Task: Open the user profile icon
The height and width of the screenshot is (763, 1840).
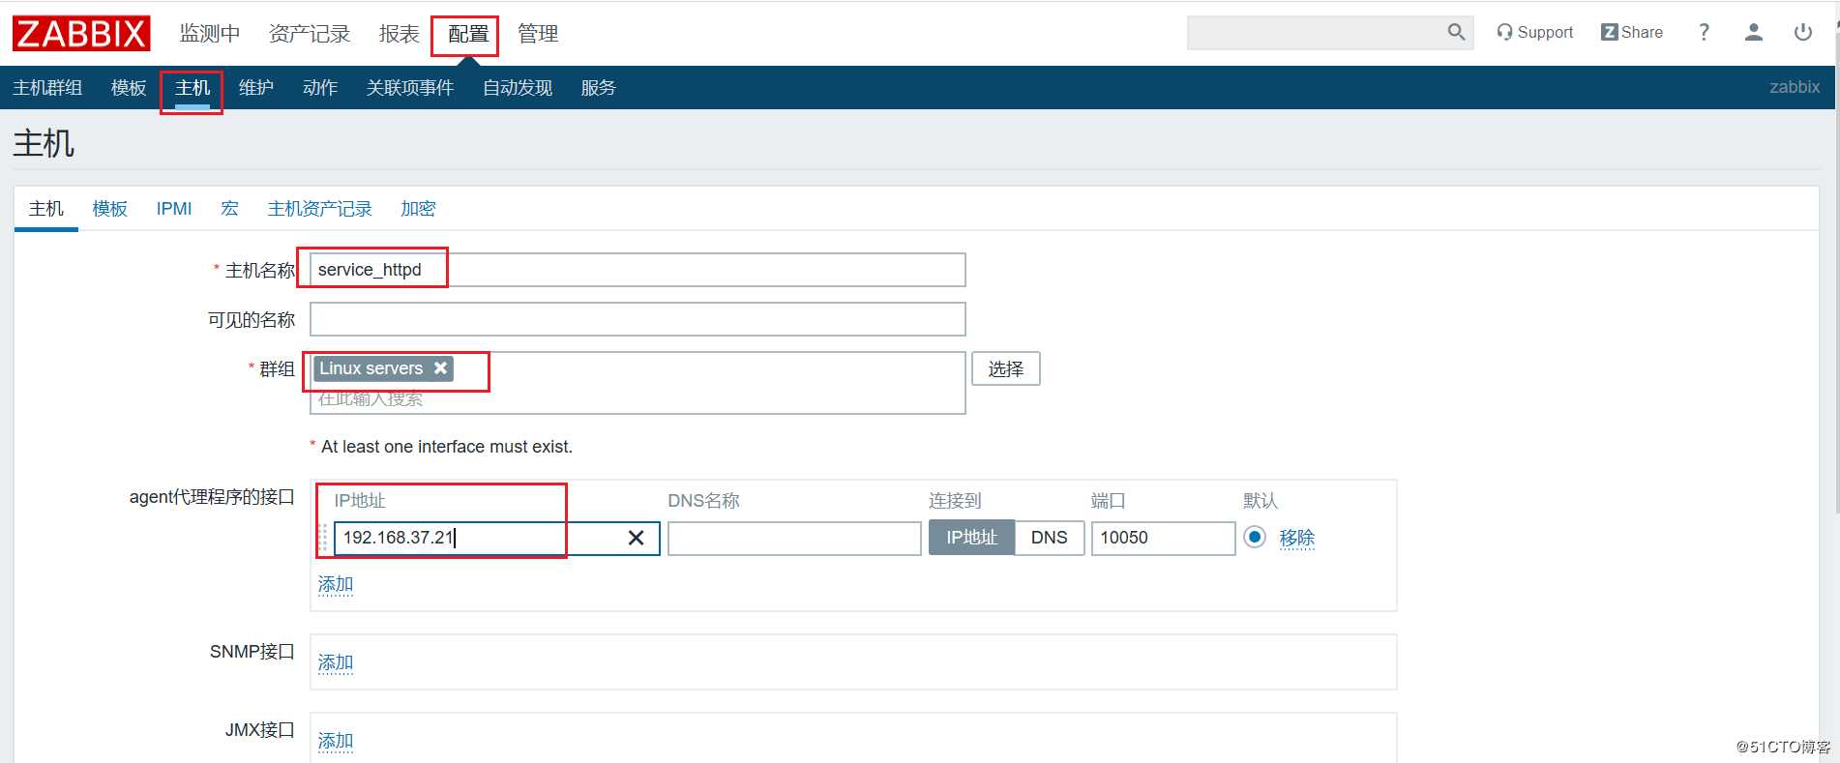Action: [1753, 32]
